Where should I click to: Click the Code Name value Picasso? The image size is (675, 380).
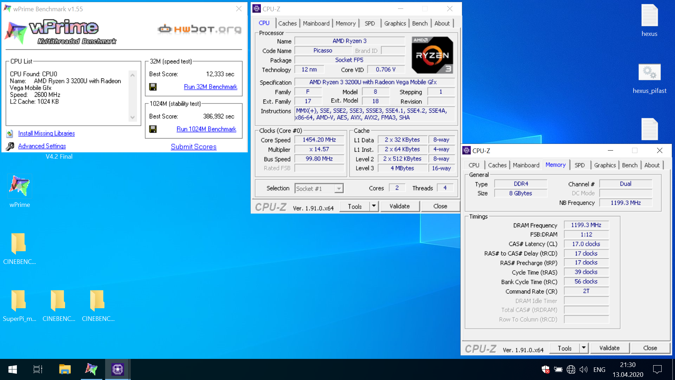tap(322, 51)
